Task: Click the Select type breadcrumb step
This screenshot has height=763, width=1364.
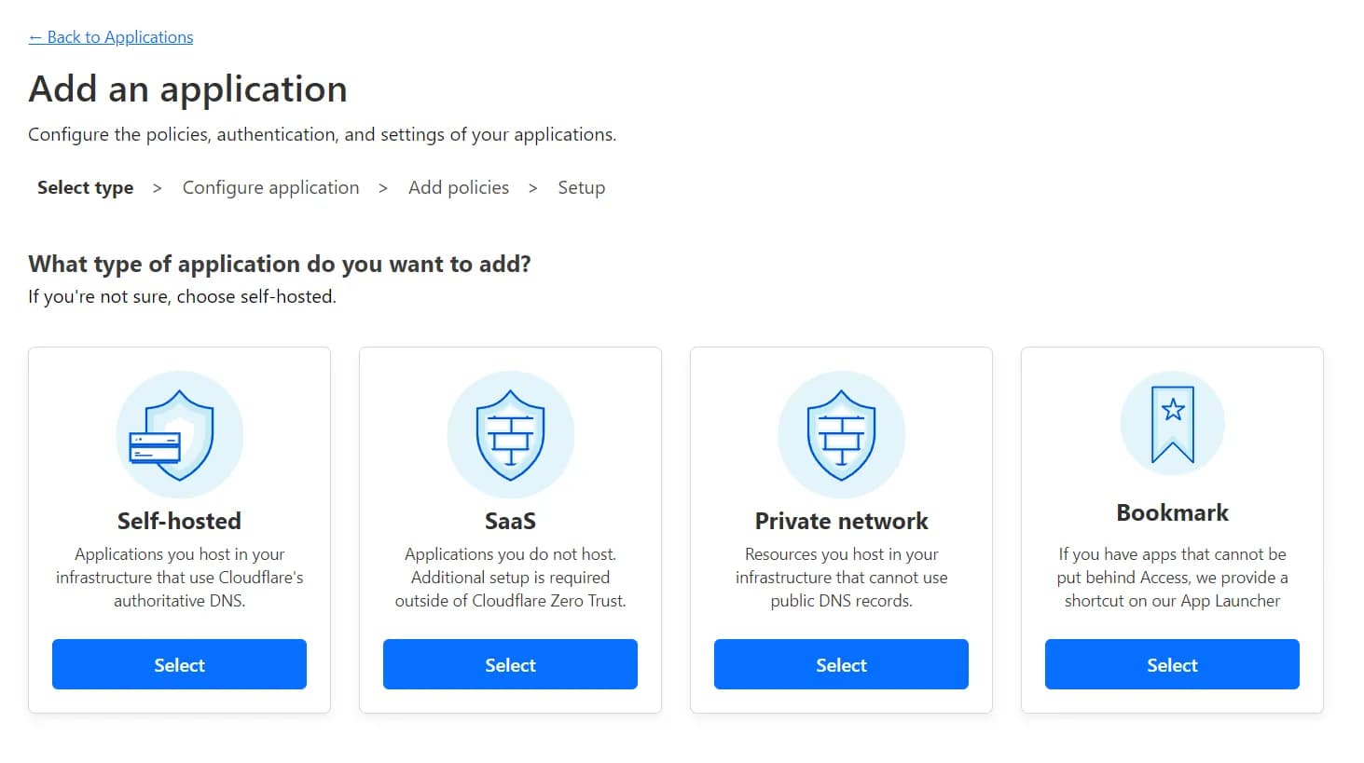Action: (x=85, y=187)
